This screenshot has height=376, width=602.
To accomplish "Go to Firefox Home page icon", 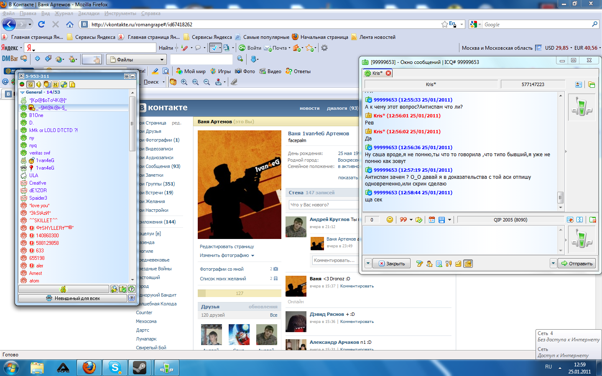I will [x=70, y=24].
